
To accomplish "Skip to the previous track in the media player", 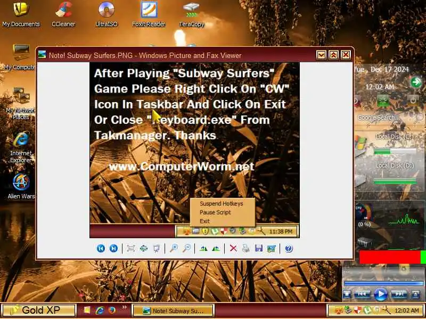I will [362, 294].
